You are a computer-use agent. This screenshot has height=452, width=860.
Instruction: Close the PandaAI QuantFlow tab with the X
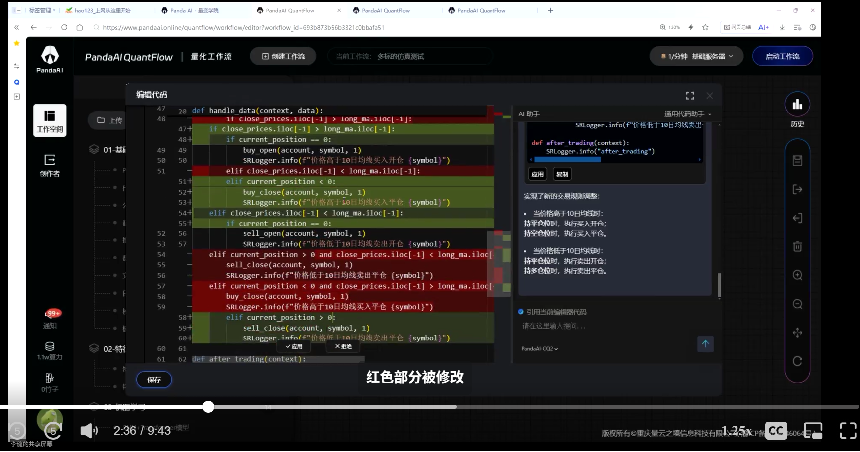click(339, 10)
